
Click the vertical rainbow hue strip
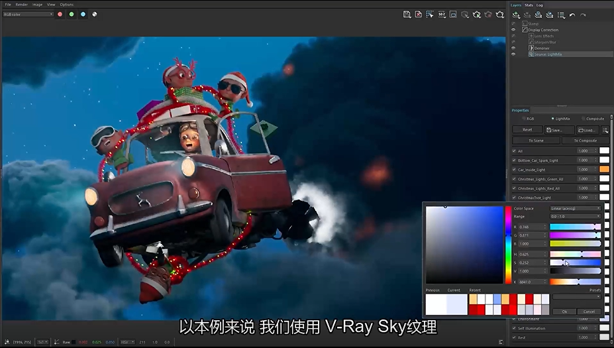pos(508,245)
